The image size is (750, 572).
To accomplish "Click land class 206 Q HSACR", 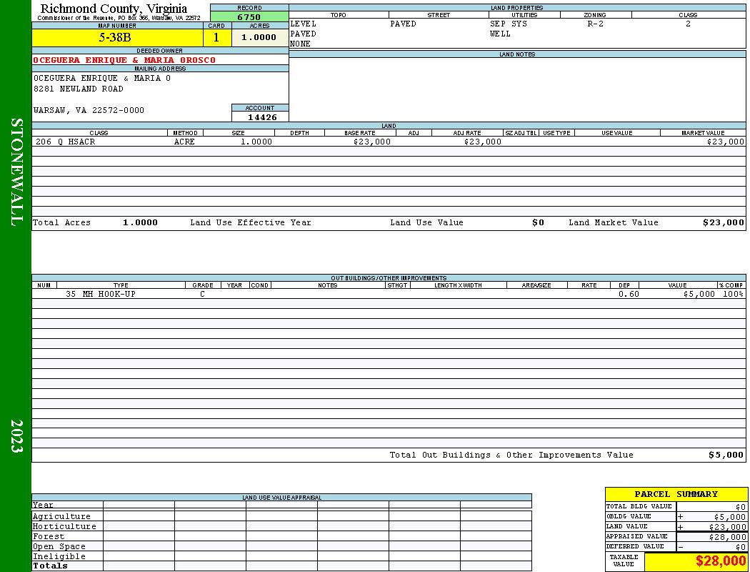I will point(66,142).
